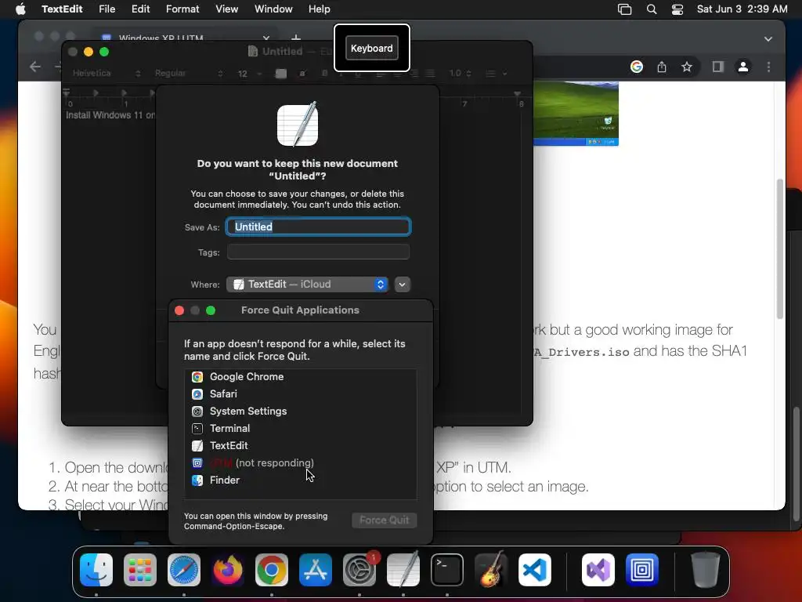Open Chrome profile avatar

pyautogui.click(x=742, y=67)
